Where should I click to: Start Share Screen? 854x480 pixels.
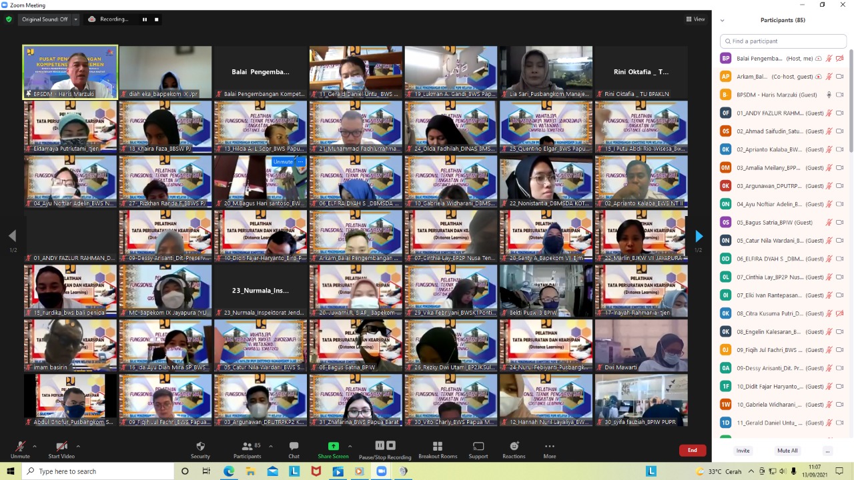333,449
